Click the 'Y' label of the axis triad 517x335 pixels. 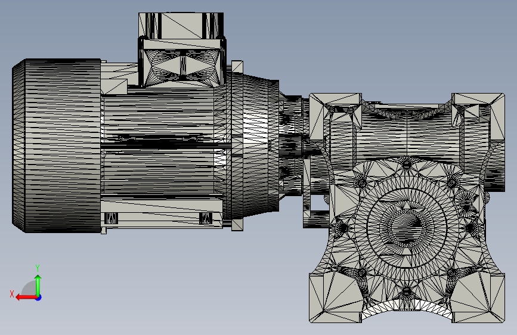[x=38, y=268]
